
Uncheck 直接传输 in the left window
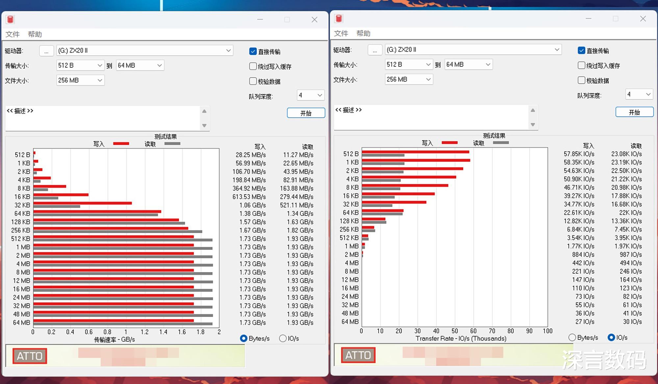click(253, 51)
